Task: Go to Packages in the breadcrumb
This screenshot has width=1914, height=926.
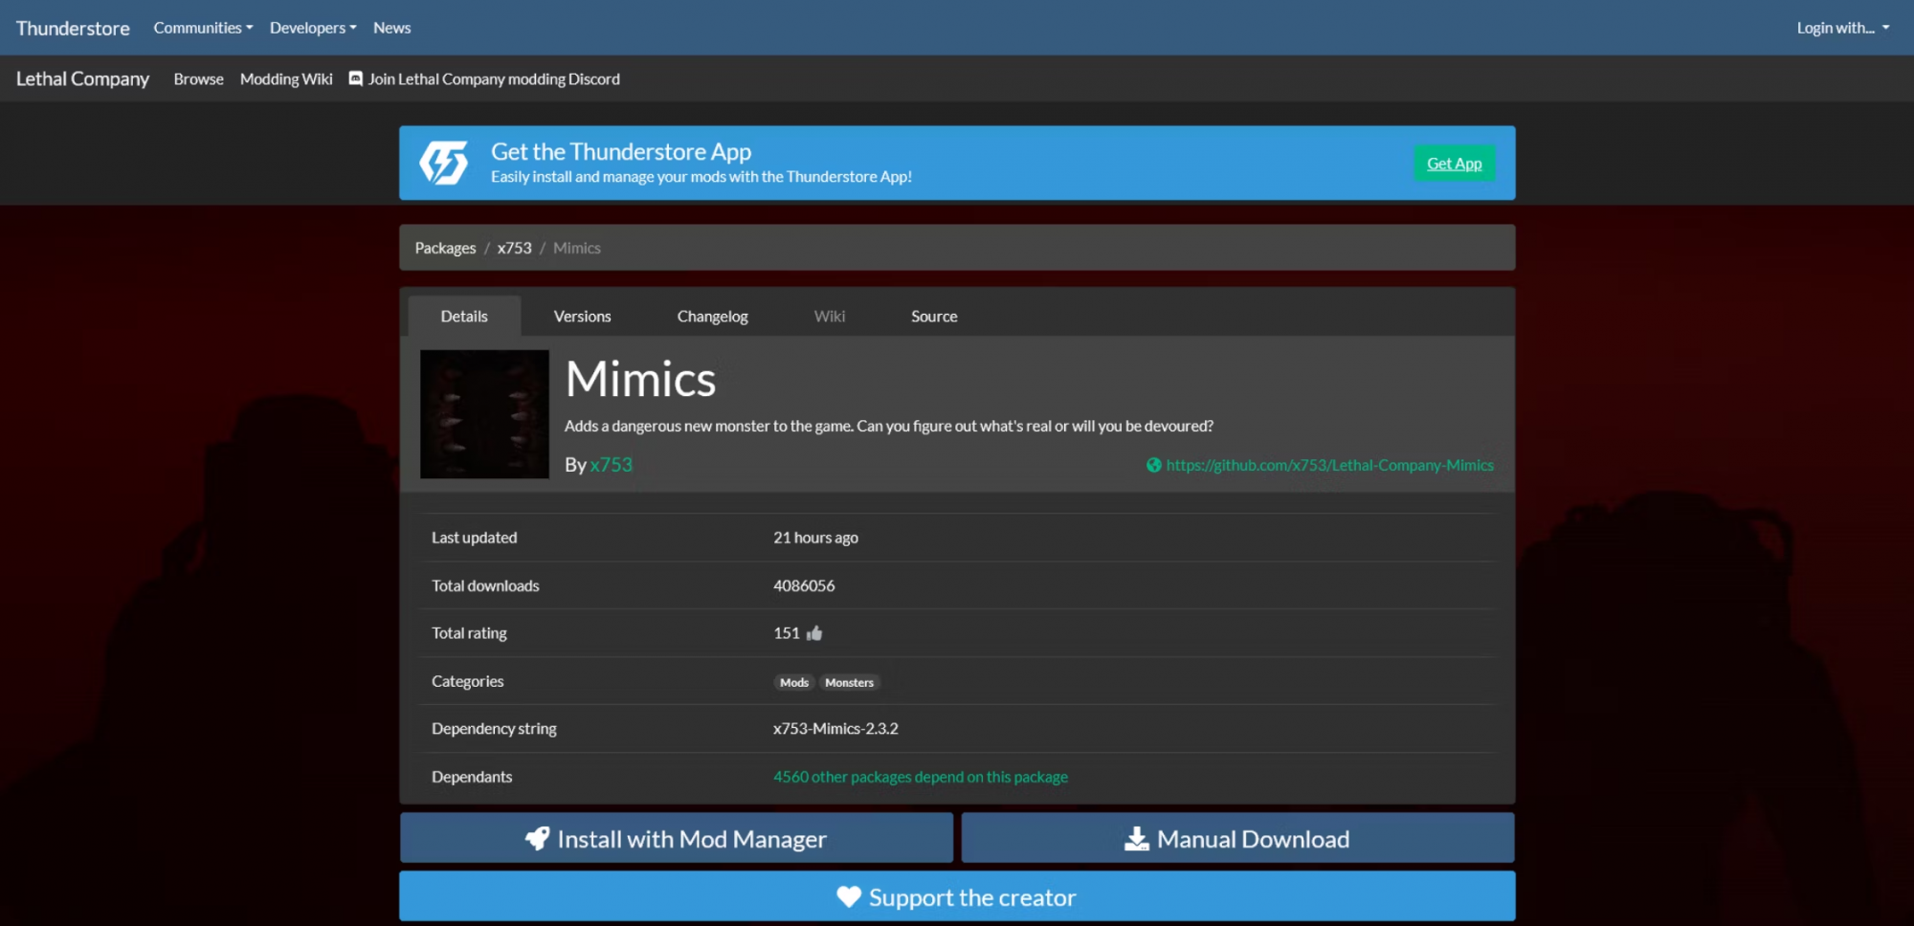Action: 445,248
